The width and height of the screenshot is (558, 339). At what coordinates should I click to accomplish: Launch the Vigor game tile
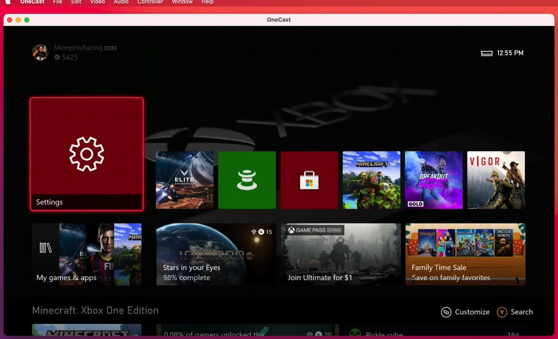(496, 180)
